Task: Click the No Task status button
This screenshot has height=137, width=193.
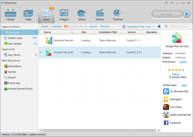Action: (x=167, y=15)
